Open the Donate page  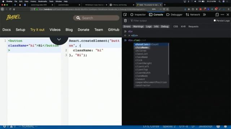click(83, 30)
